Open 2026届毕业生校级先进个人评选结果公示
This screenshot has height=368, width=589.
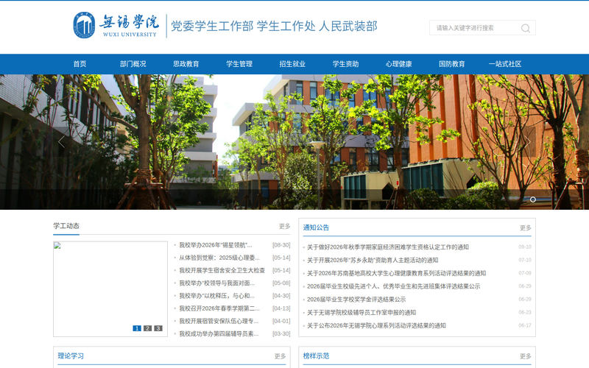[393, 286]
